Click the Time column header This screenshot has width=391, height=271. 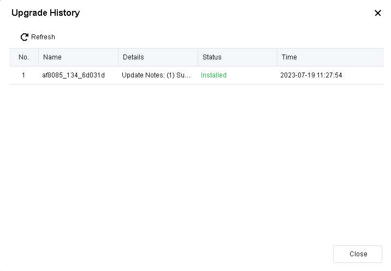[x=289, y=57]
